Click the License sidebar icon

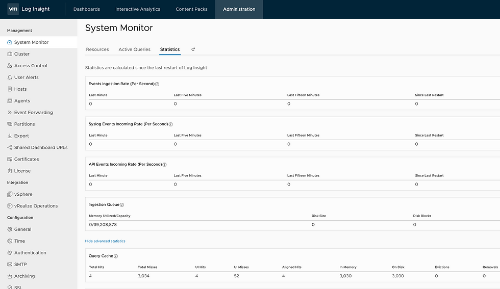(x=10, y=171)
